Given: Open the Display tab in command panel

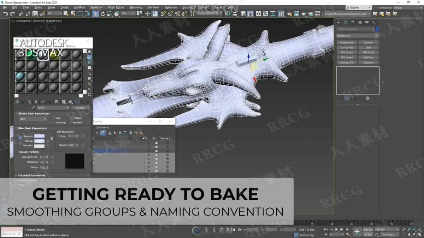Looking at the screenshot, I should pyautogui.click(x=366, y=23).
